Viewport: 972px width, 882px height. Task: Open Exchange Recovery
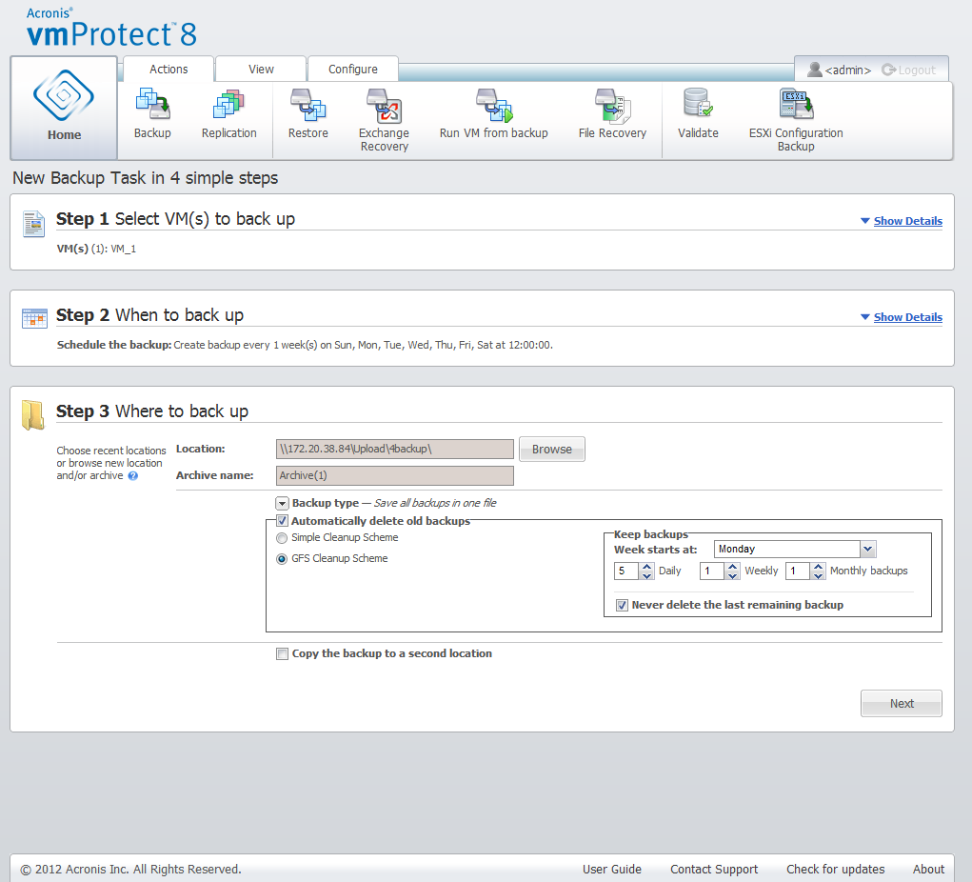click(x=385, y=120)
